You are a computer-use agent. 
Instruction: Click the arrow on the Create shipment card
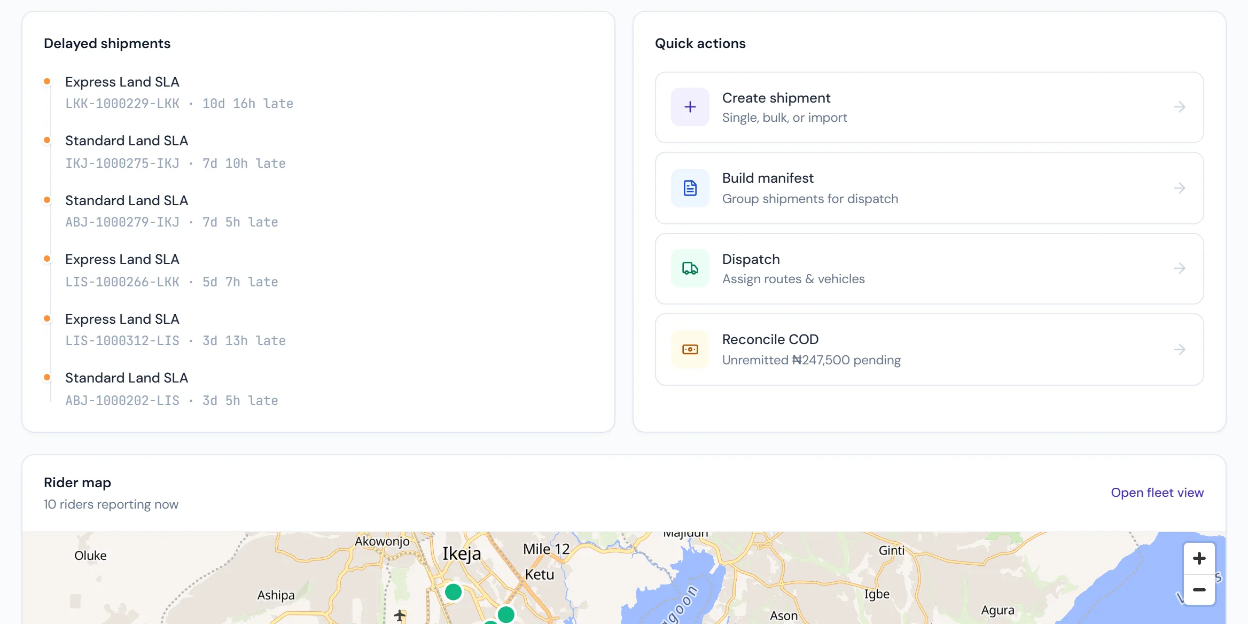point(1180,107)
